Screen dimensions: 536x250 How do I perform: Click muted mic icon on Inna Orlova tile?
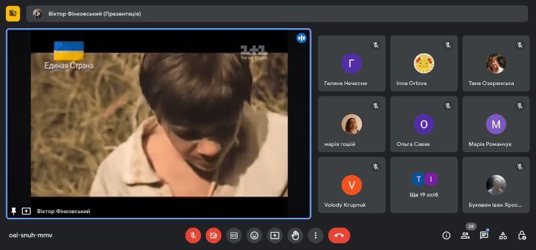(448, 45)
